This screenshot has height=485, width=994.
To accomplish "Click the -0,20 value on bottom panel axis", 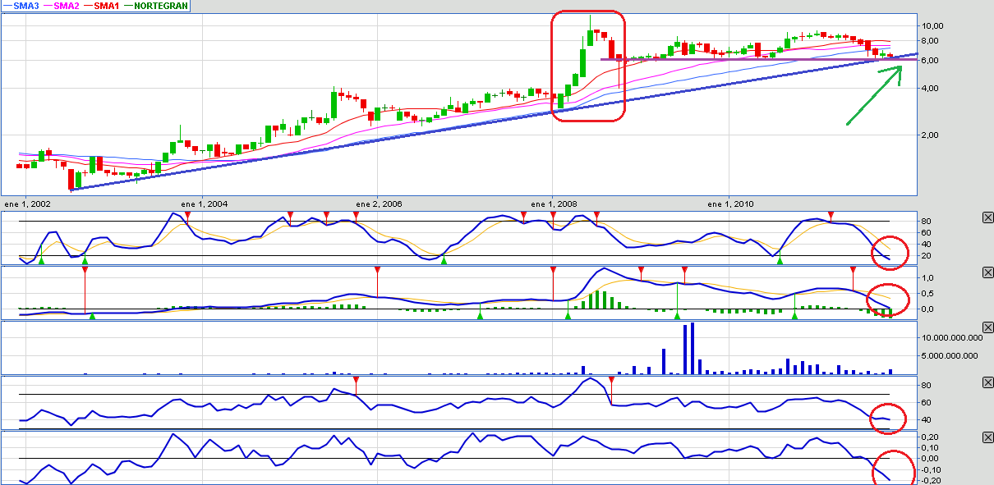I will 932,481.
